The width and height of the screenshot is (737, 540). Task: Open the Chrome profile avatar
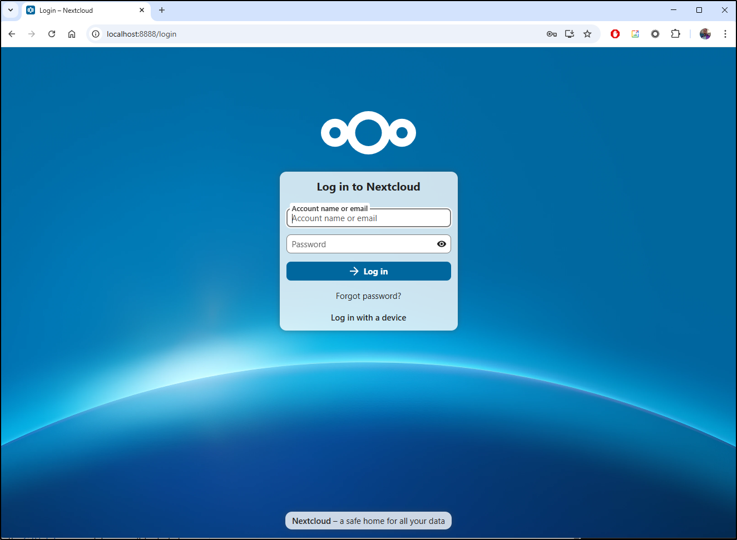click(705, 34)
